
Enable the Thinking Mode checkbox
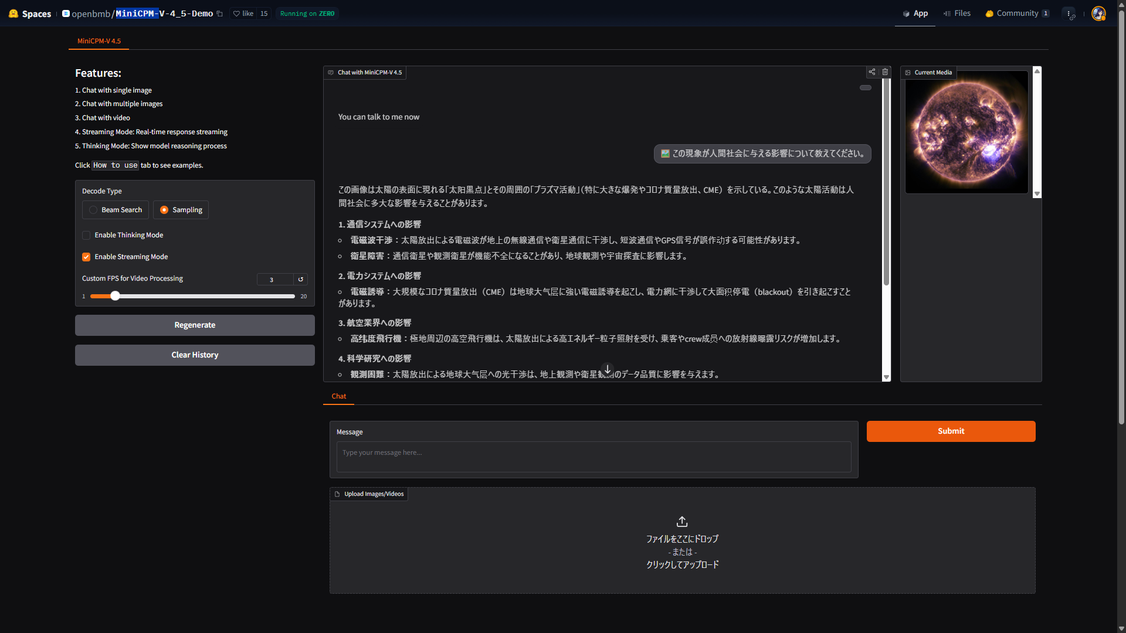pos(86,235)
